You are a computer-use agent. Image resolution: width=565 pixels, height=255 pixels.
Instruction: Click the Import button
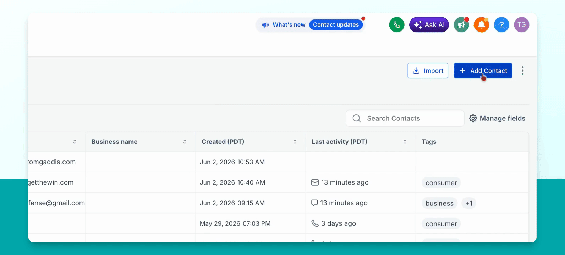428,70
